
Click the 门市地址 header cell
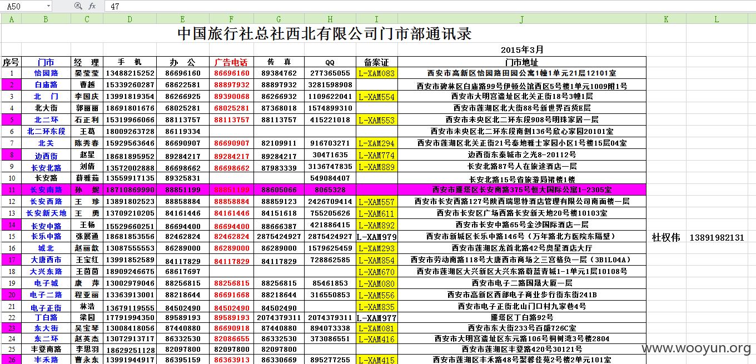pos(522,62)
